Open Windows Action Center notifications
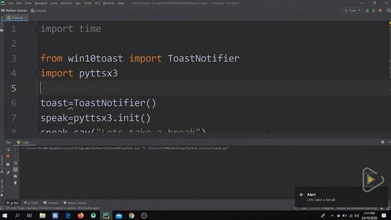Screen dimensions: 391x220 point(384,216)
